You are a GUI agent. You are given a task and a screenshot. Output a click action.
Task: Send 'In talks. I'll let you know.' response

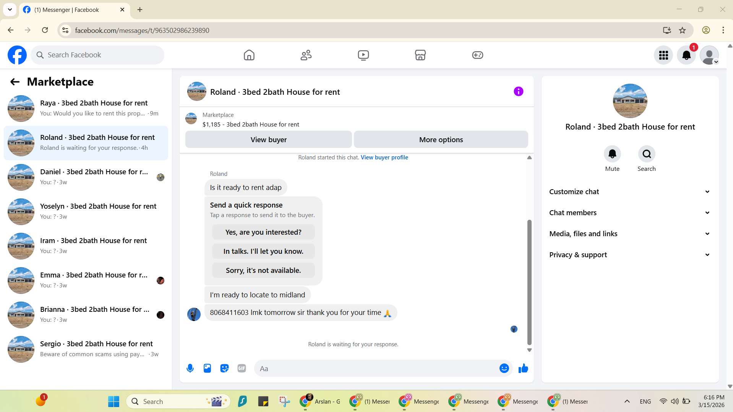click(x=263, y=251)
